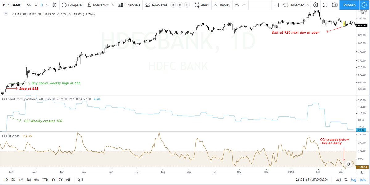Select the second R template shortcut
This screenshot has width=370, height=185.
point(180,5)
